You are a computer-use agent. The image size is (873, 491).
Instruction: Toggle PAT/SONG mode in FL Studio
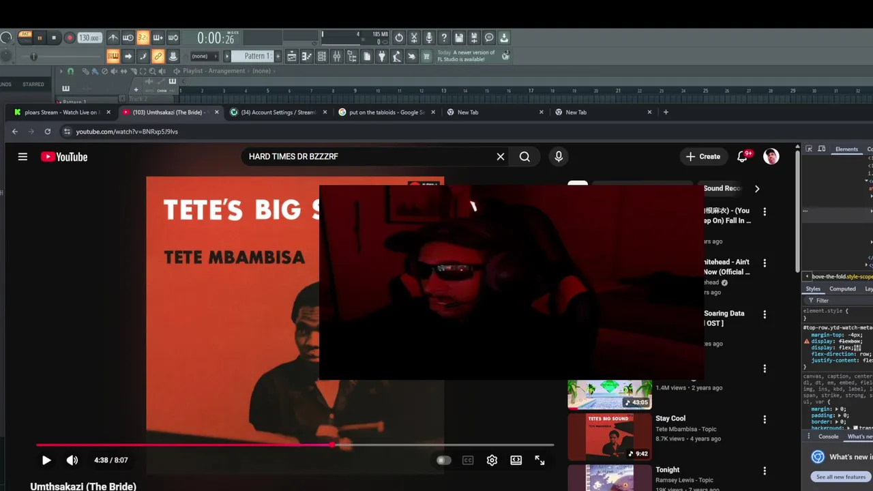(x=25, y=37)
